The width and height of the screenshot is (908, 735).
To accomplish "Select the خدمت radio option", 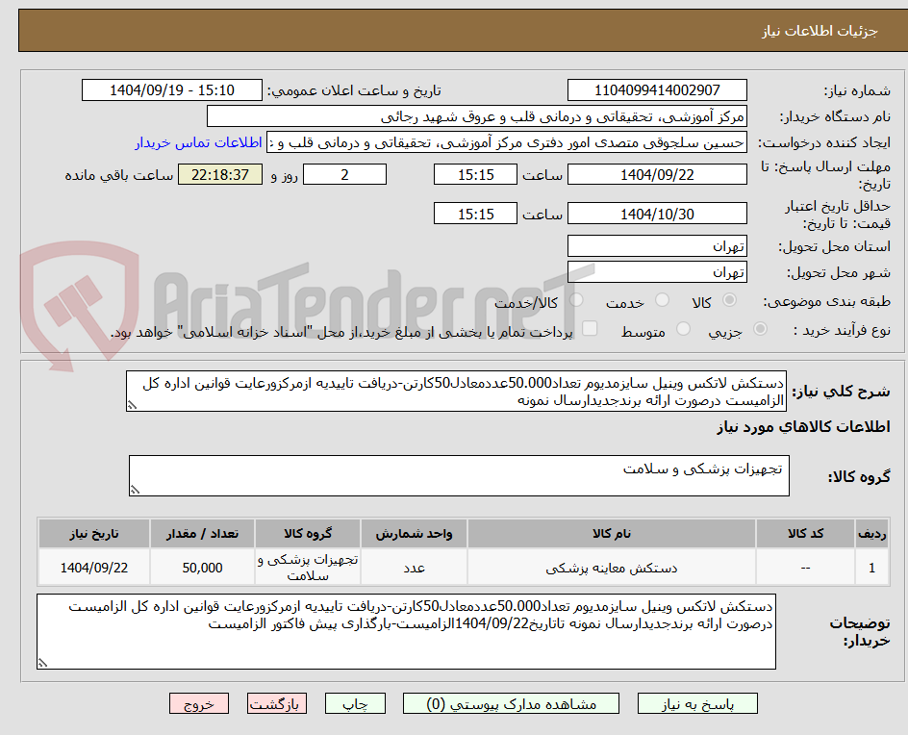I will (x=662, y=300).
